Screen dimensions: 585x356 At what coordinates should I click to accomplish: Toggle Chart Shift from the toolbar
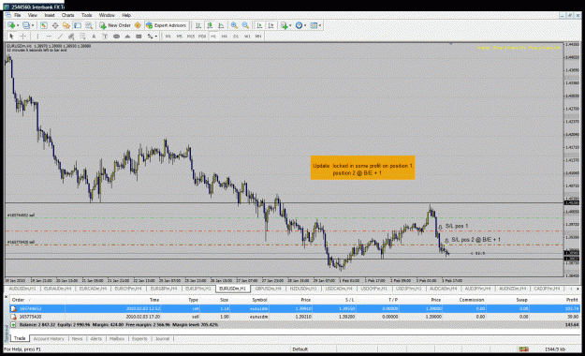pyautogui.click(x=271, y=25)
